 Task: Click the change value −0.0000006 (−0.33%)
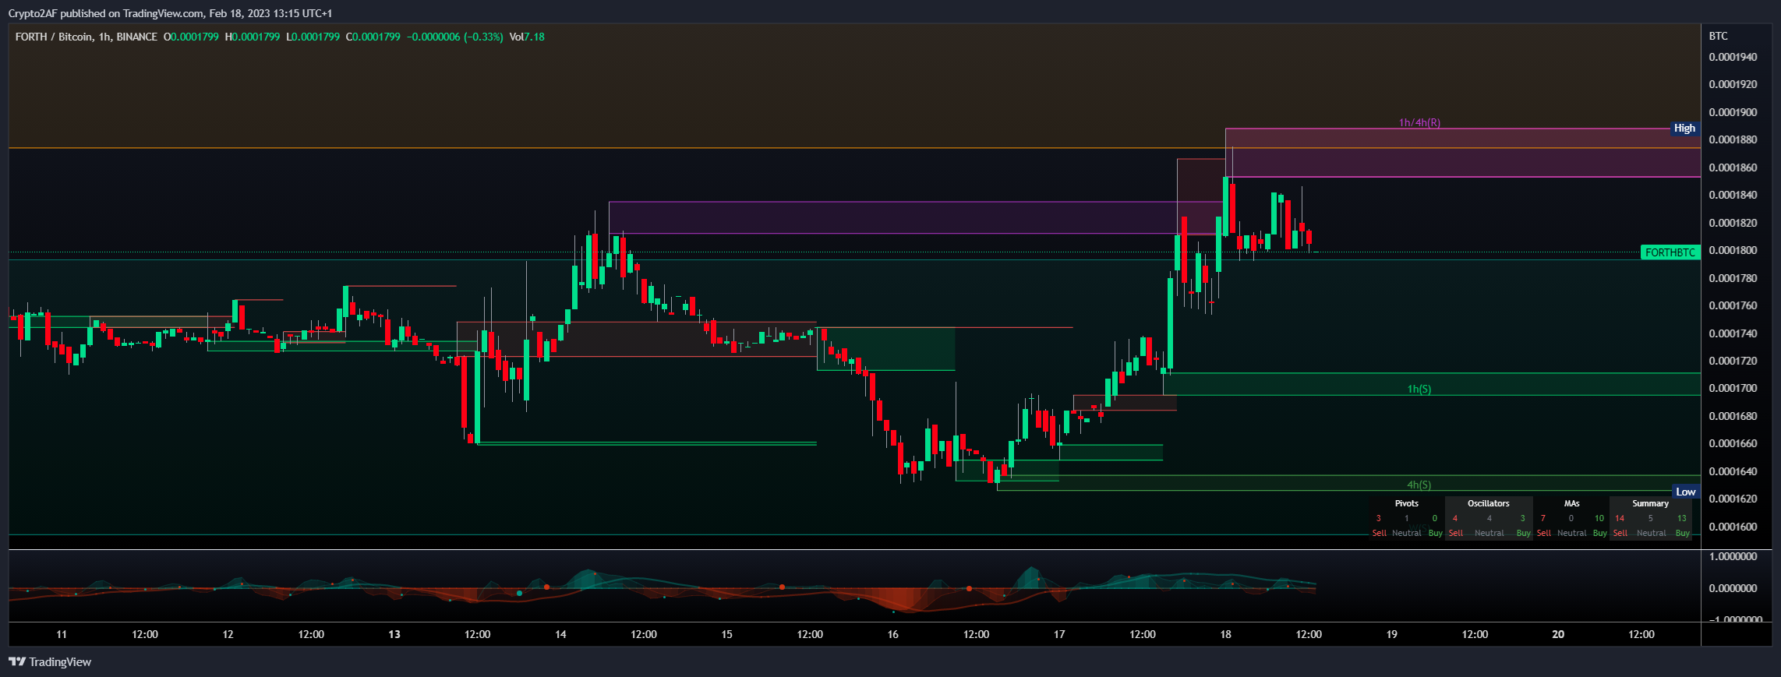click(455, 37)
